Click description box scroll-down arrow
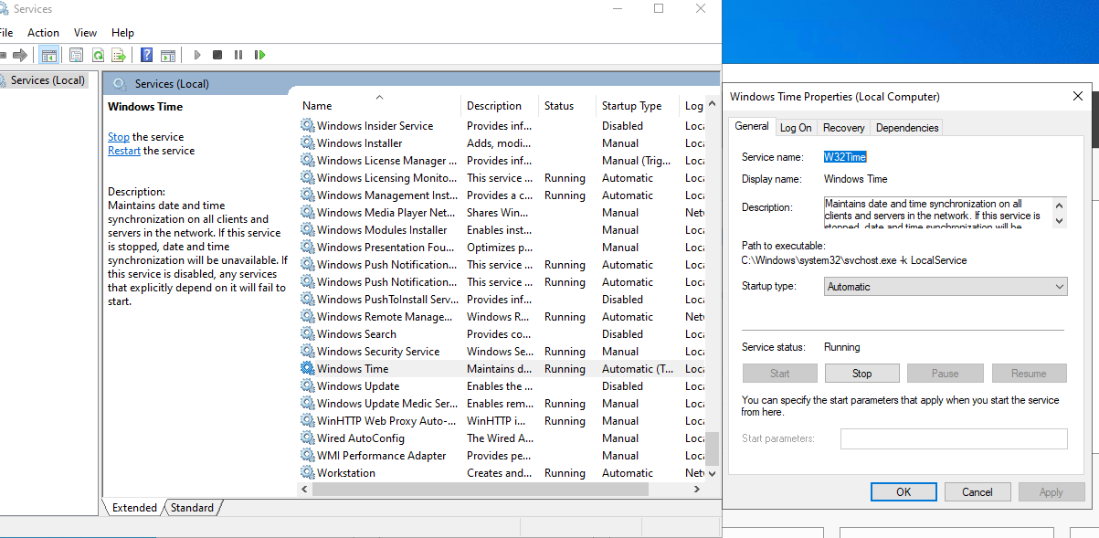The image size is (1099, 538). [x=1060, y=220]
